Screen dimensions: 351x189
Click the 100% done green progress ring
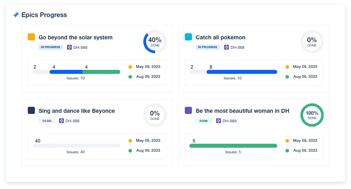(312, 115)
